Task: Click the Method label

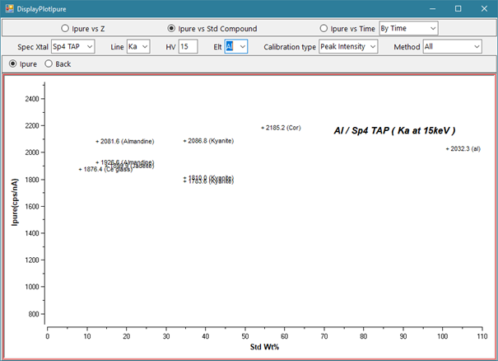Action: 407,47
